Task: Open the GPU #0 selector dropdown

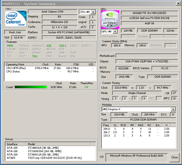Action: (x=115, y=32)
